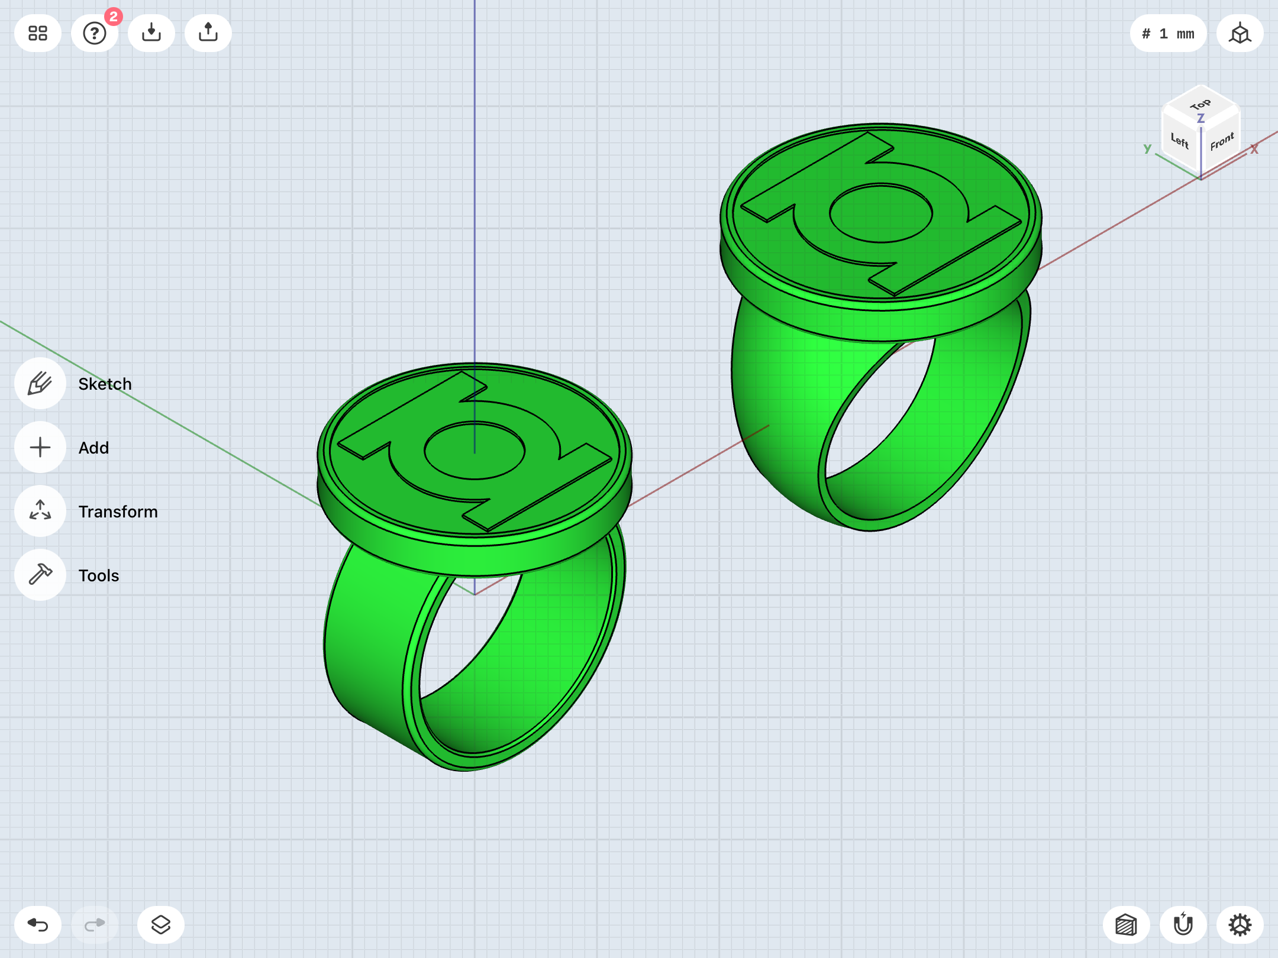Open the items layers panel icon
Screen dimensions: 1278x958
point(161,925)
